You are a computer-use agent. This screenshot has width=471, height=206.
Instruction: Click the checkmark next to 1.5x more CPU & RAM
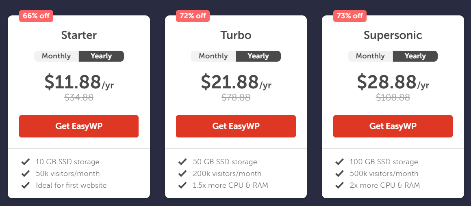(182, 185)
